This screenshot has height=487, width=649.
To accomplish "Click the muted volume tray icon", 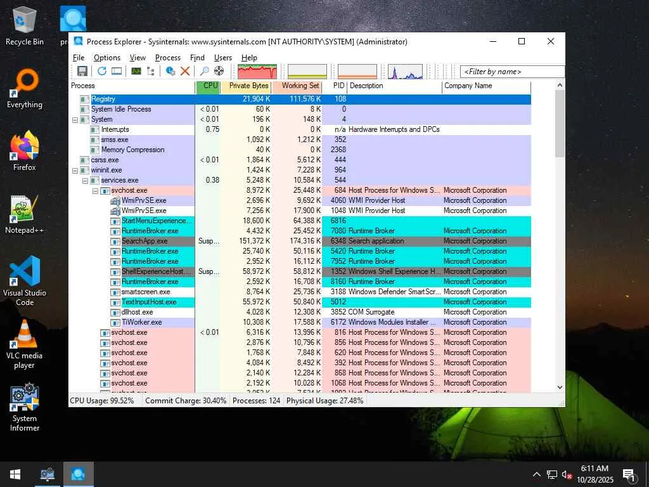I will pyautogui.click(x=567, y=474).
